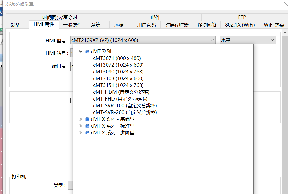Click the cMT X 系列 - 进阶型 icon
The height and width of the screenshot is (194, 288).
pos(87,133)
